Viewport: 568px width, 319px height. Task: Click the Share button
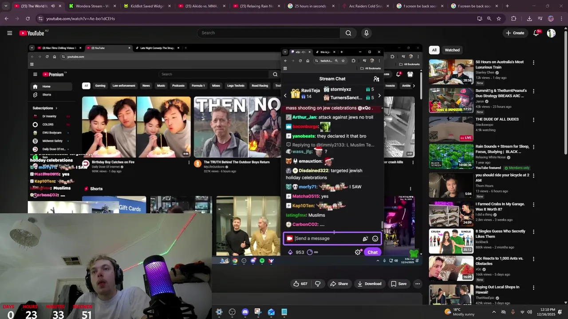(339, 284)
